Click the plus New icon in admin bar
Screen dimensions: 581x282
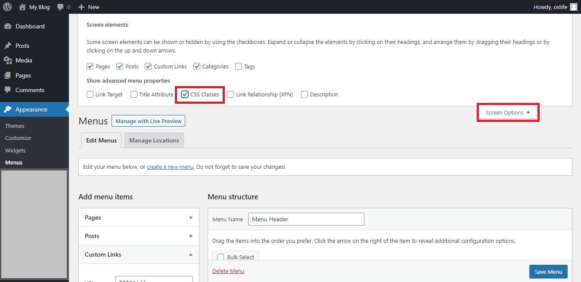[81, 7]
